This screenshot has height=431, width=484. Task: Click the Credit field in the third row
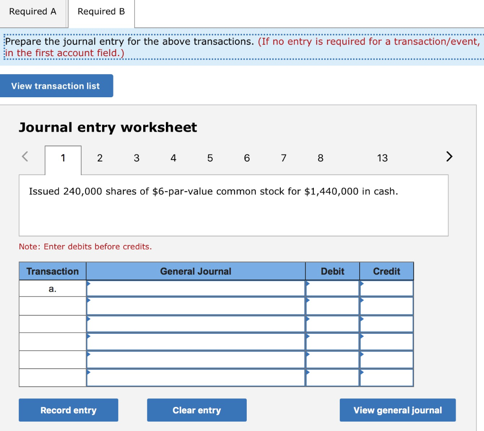click(387, 324)
